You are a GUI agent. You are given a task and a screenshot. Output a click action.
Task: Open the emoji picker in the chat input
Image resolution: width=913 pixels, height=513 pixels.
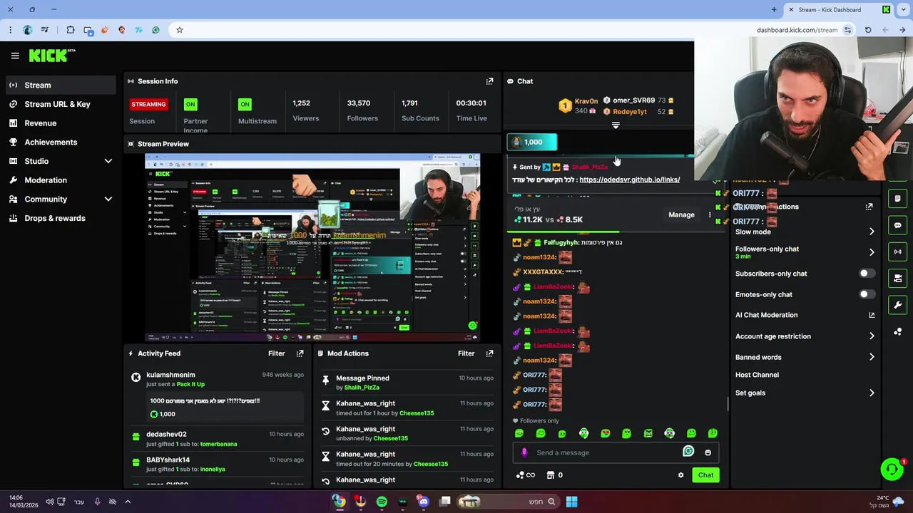(x=708, y=452)
